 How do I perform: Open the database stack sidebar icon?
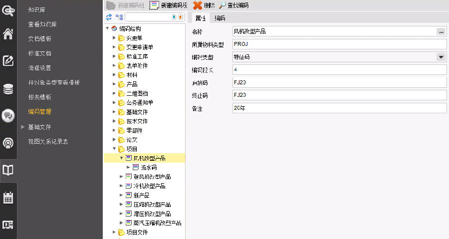click(x=8, y=89)
